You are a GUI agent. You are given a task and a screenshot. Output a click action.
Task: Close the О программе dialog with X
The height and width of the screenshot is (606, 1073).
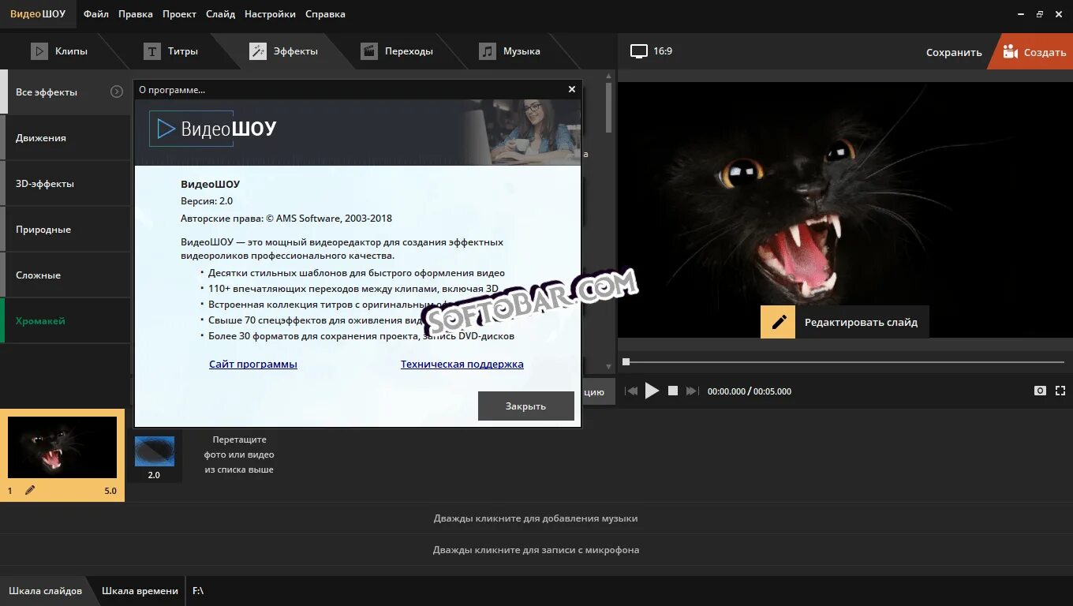click(x=572, y=89)
